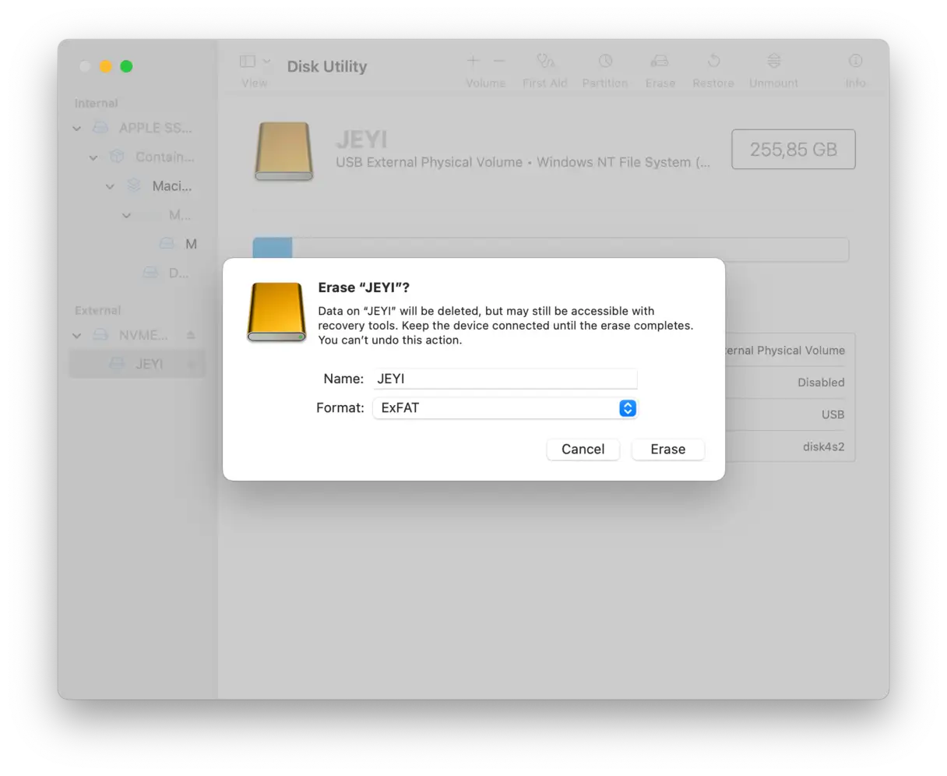Click the Restore toolbar icon
The image size is (947, 776).
coord(713,62)
